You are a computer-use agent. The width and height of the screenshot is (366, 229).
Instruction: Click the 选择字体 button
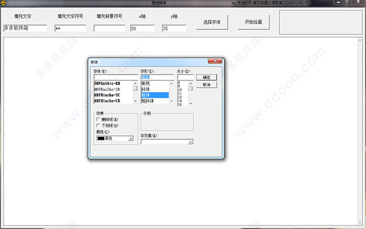tap(212, 22)
